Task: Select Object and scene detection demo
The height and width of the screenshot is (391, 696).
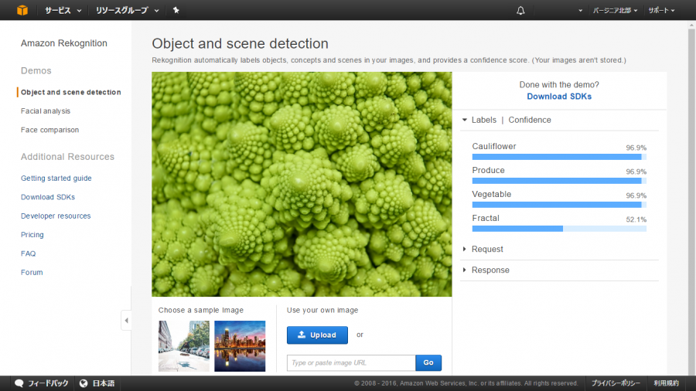Action: click(71, 92)
